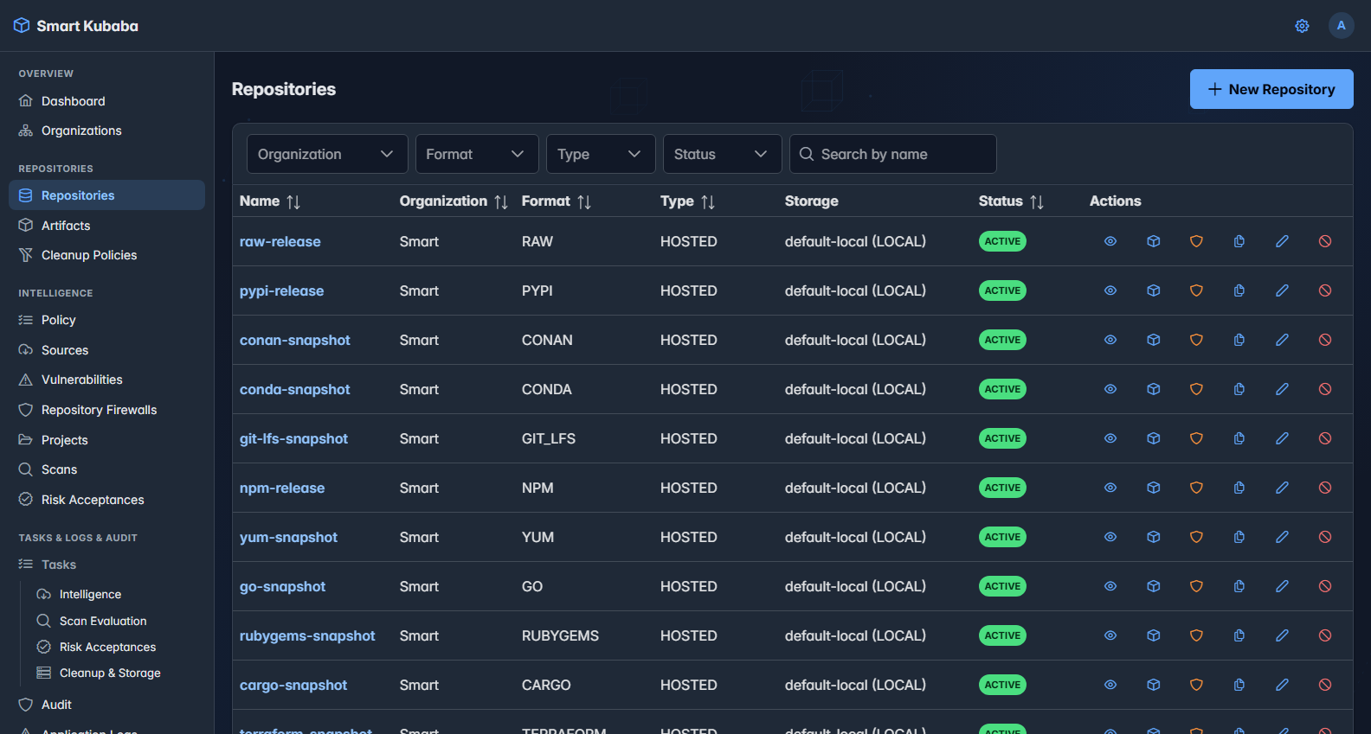
Task: Click the eye view icon for conda-snapshot
Action: (x=1110, y=389)
